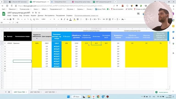Viewport: 176px width, 99px height.
Task: Open Анализ данных explore button
Action: point(162,92)
